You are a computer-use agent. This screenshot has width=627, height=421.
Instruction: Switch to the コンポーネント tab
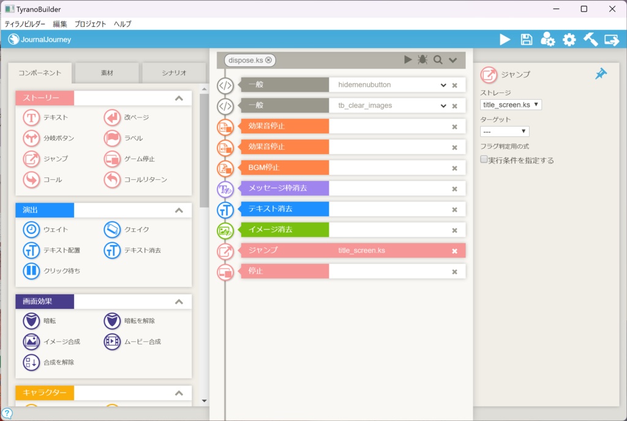(40, 73)
